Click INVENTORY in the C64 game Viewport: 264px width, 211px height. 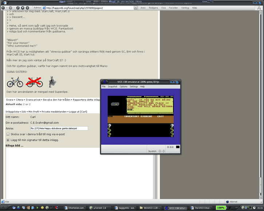pyautogui.click(x=131, y=116)
